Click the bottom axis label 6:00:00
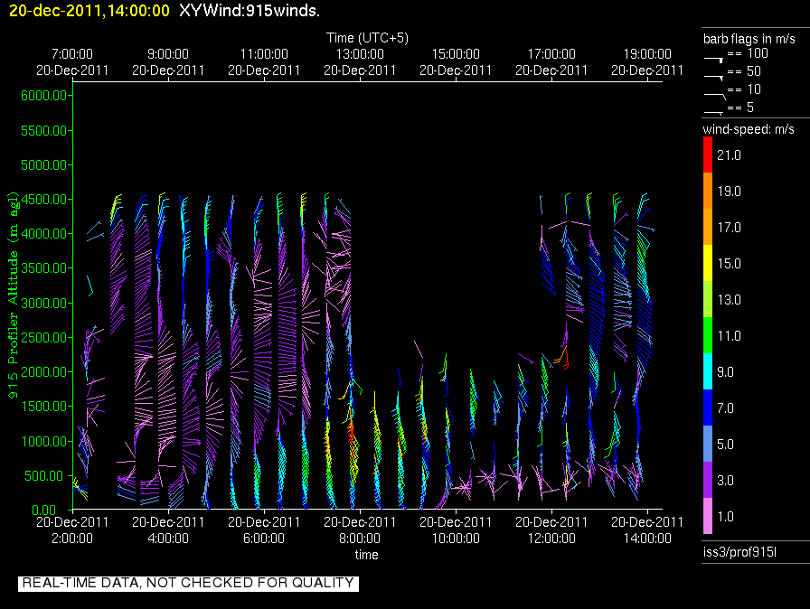Screen dimensions: 810x609 [264, 539]
